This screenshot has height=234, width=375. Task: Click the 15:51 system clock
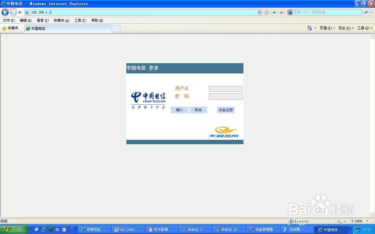[366, 230]
